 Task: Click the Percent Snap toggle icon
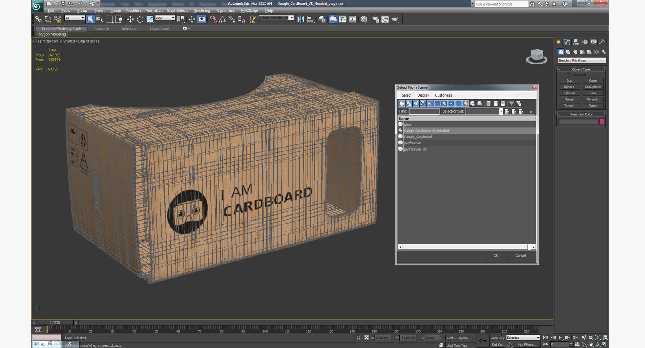232,19
